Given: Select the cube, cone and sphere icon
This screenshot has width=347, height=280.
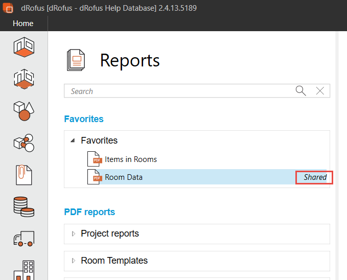Looking at the screenshot, I should (x=24, y=110).
